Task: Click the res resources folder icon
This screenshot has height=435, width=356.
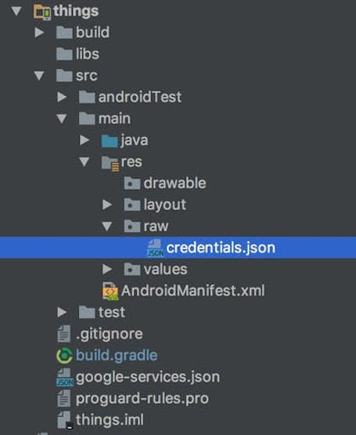Action: point(110,163)
